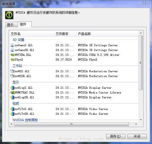Viewport: 152px width, 144px height.
Task: Click the horizontal scrollbar right arrow
Action: (136, 124)
